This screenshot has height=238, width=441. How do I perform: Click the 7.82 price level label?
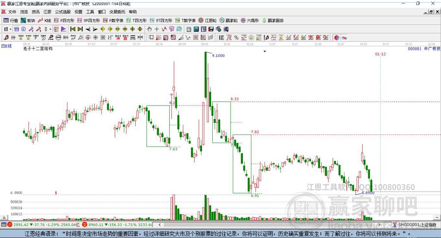(255, 132)
